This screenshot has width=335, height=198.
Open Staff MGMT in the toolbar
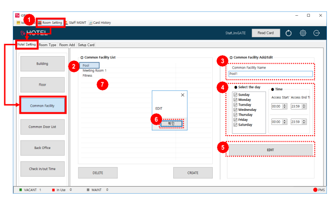76,23
